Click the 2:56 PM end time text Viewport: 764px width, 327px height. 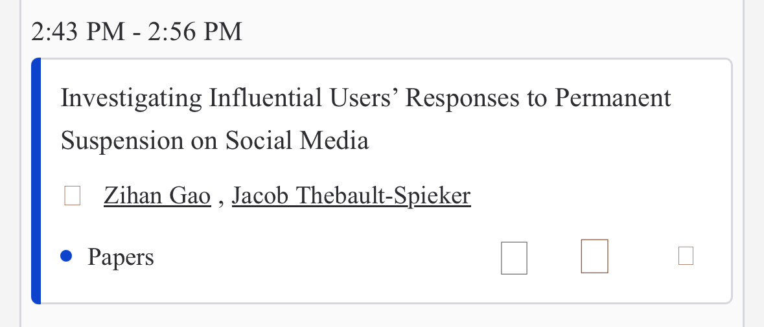point(195,32)
